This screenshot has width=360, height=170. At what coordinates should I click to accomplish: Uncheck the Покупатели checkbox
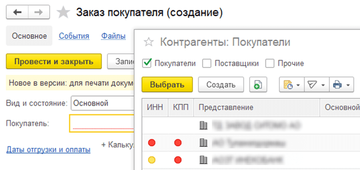147,64
